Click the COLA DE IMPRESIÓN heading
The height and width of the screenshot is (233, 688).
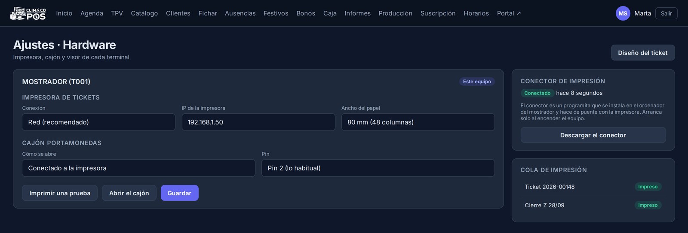(x=553, y=170)
